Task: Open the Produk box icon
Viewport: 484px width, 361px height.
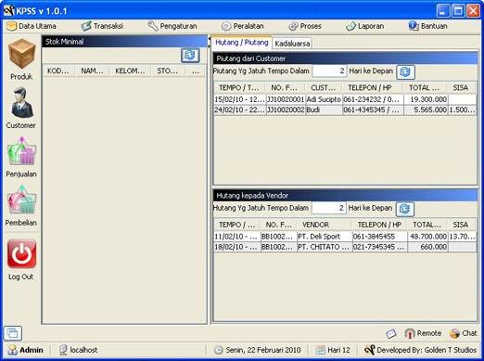Action: pyautogui.click(x=21, y=54)
